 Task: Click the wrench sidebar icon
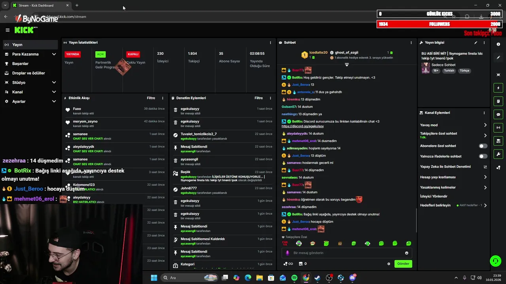point(498,154)
